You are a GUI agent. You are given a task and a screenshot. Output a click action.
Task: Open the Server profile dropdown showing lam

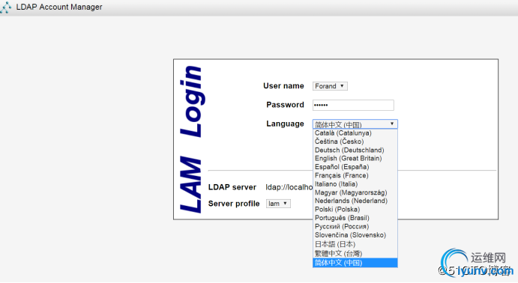point(278,204)
